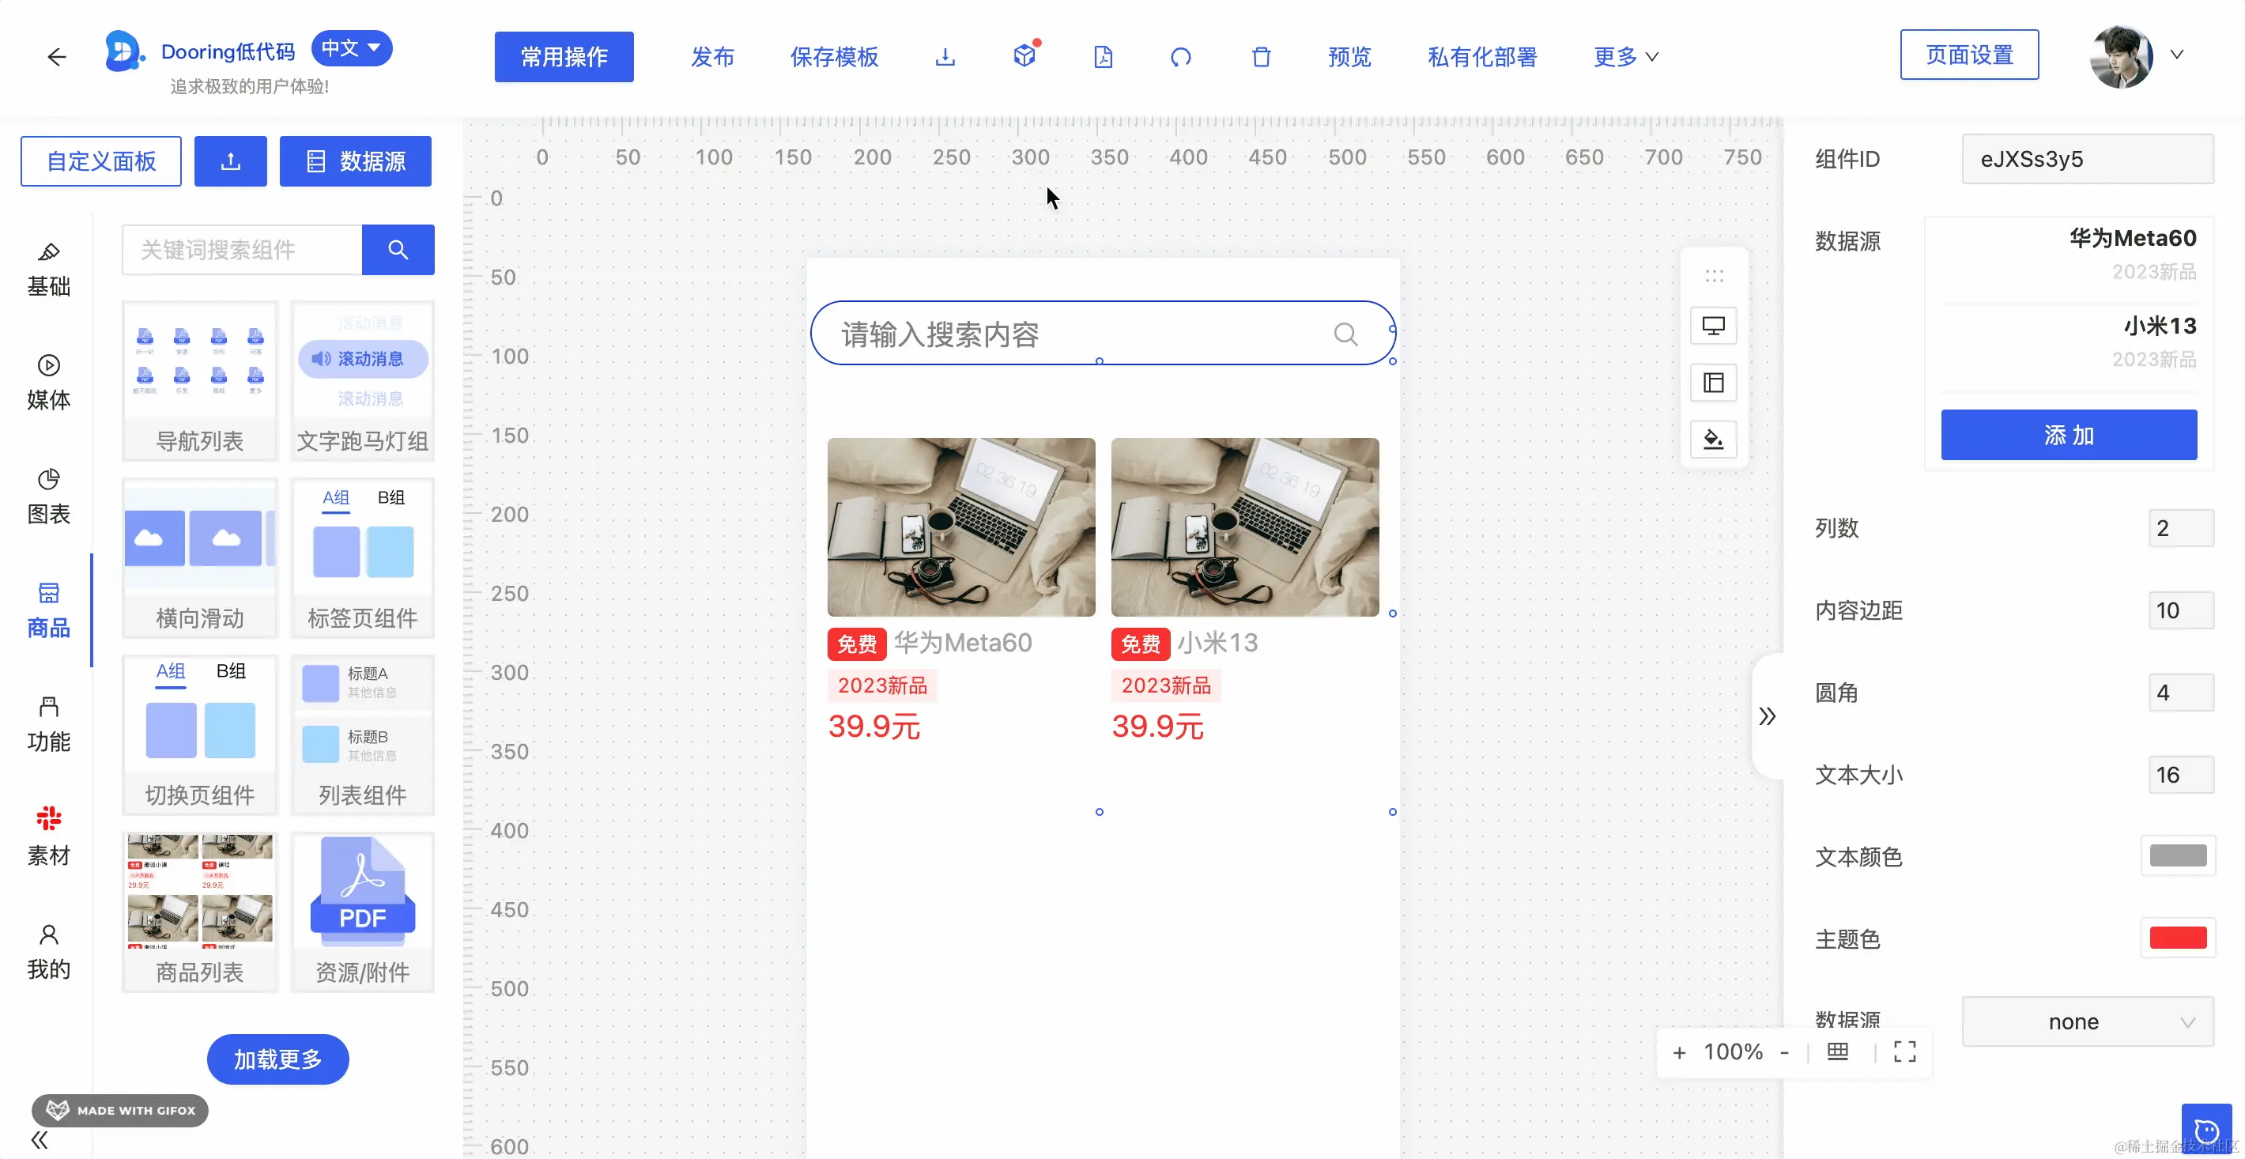Open the 主题色 red color swatch
This screenshot has width=2245, height=1159.
(x=2178, y=938)
